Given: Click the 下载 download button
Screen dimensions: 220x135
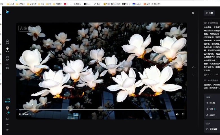Looking at the screenshot, I should 210,13.
